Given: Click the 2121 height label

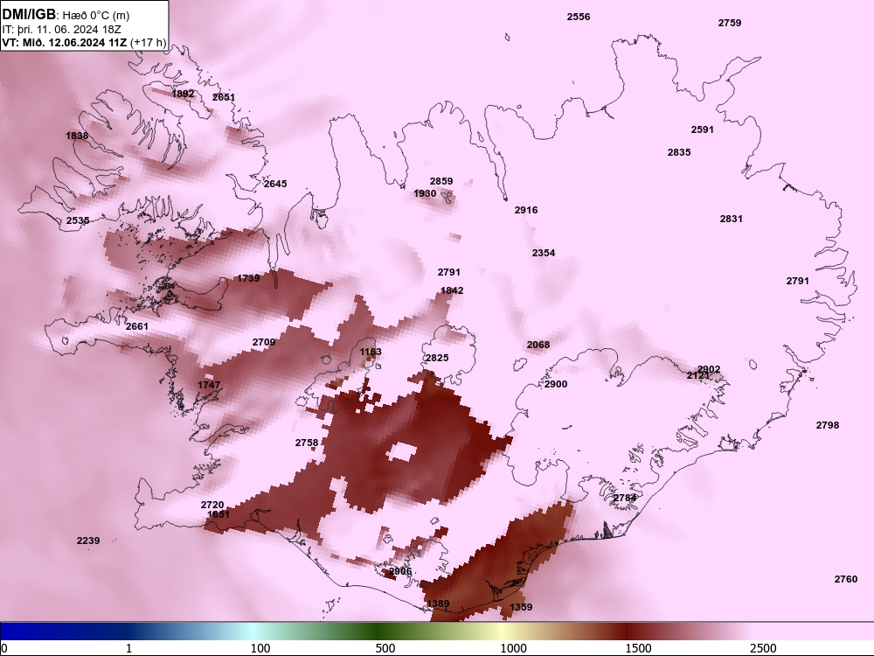Looking at the screenshot, I should tap(697, 376).
